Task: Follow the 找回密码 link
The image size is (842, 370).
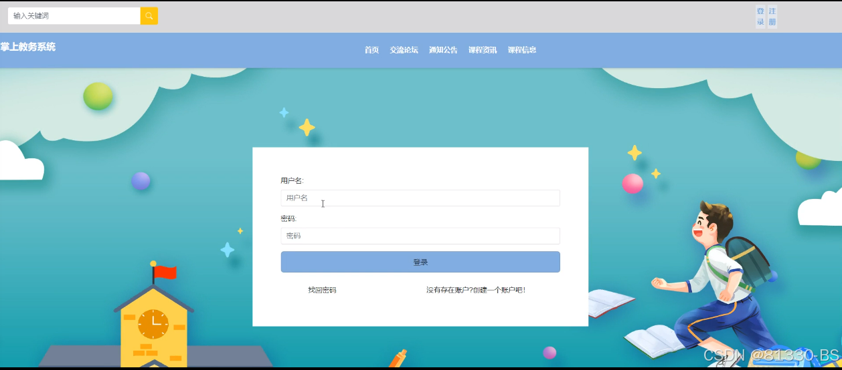Action: pos(322,290)
